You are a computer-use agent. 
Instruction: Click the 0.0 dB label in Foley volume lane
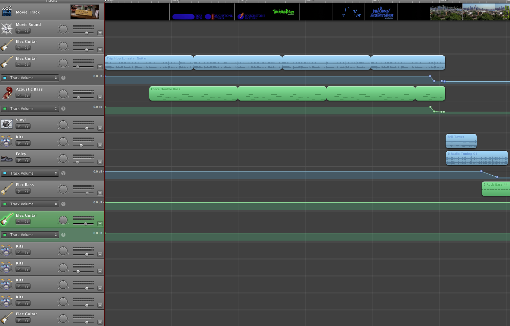coord(98,171)
